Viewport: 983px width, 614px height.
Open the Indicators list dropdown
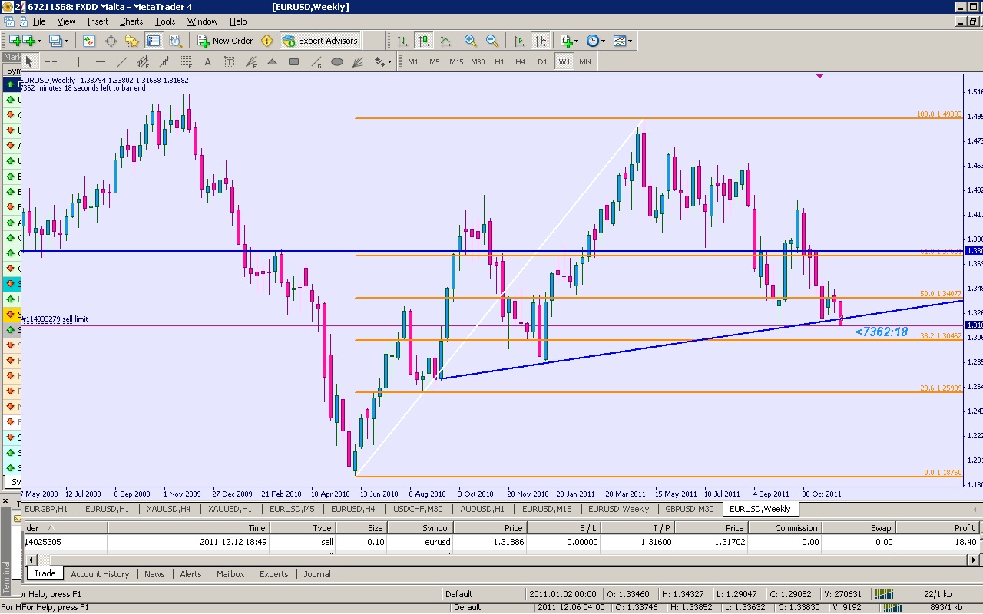click(569, 41)
